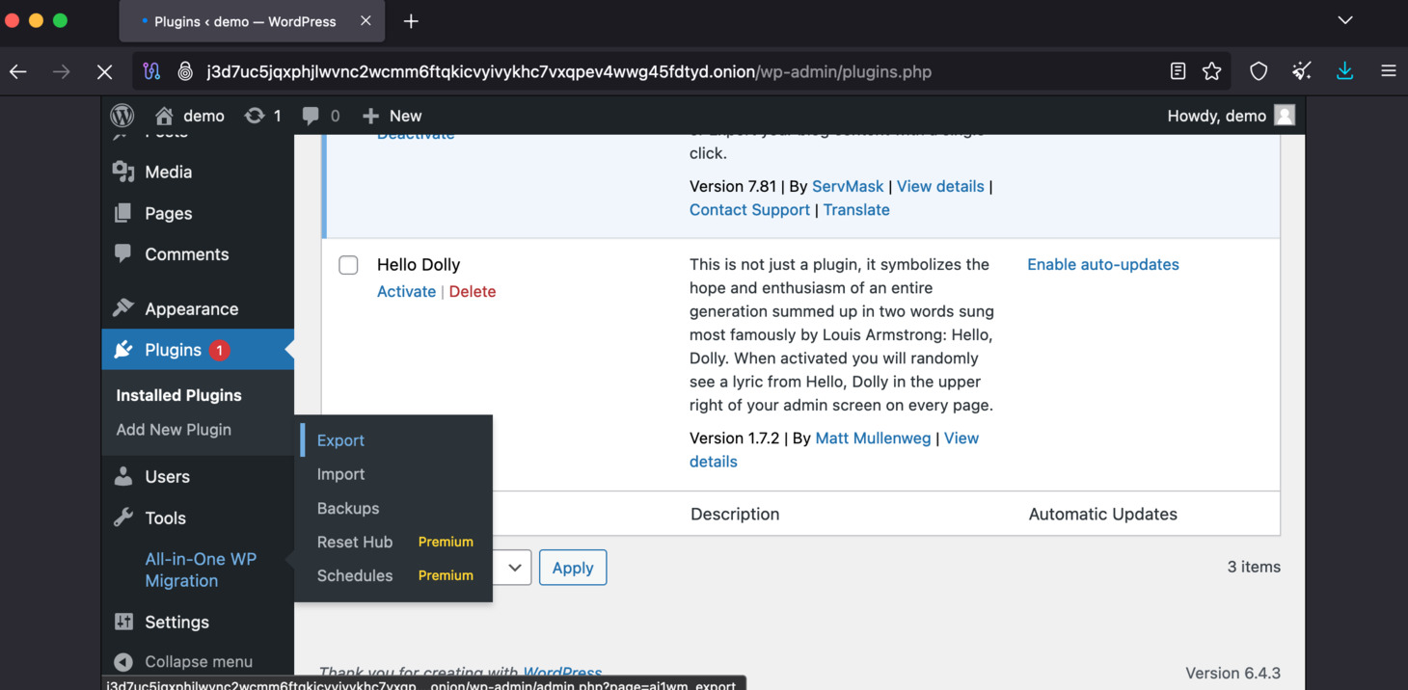Click the Users person icon
This screenshot has height=690, width=1408.
(123, 476)
